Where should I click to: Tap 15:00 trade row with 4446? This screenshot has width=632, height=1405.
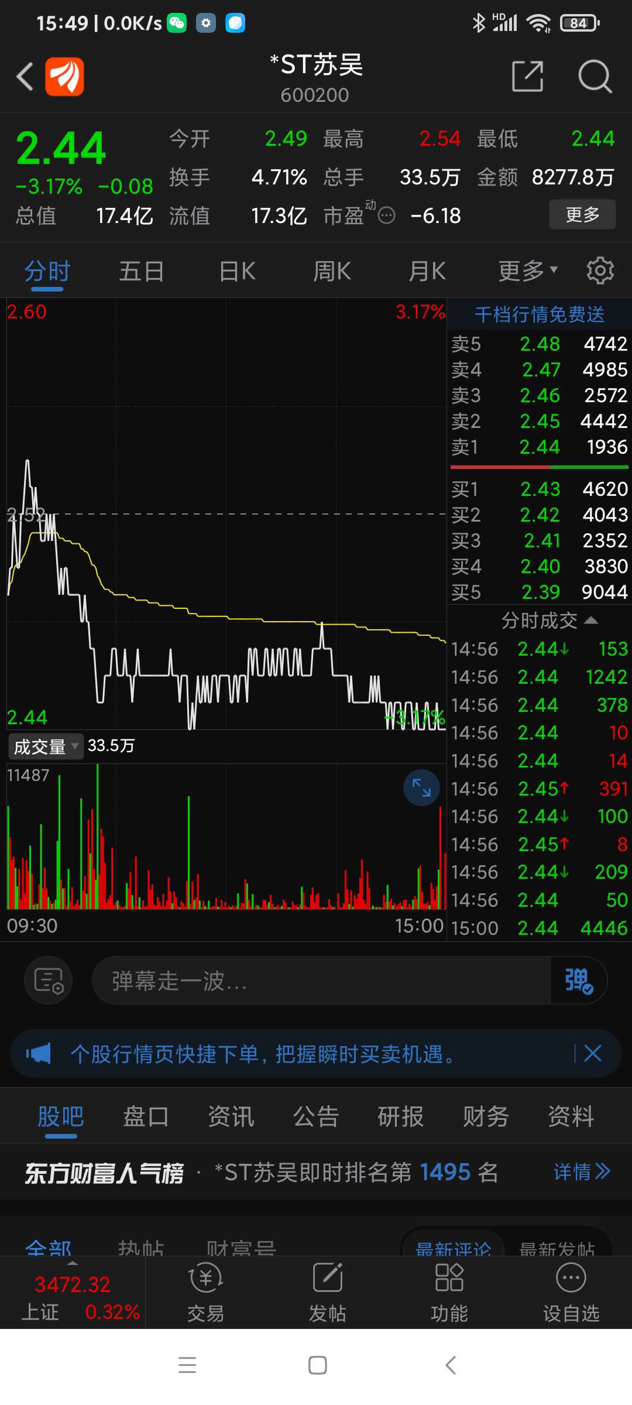pyautogui.click(x=539, y=928)
